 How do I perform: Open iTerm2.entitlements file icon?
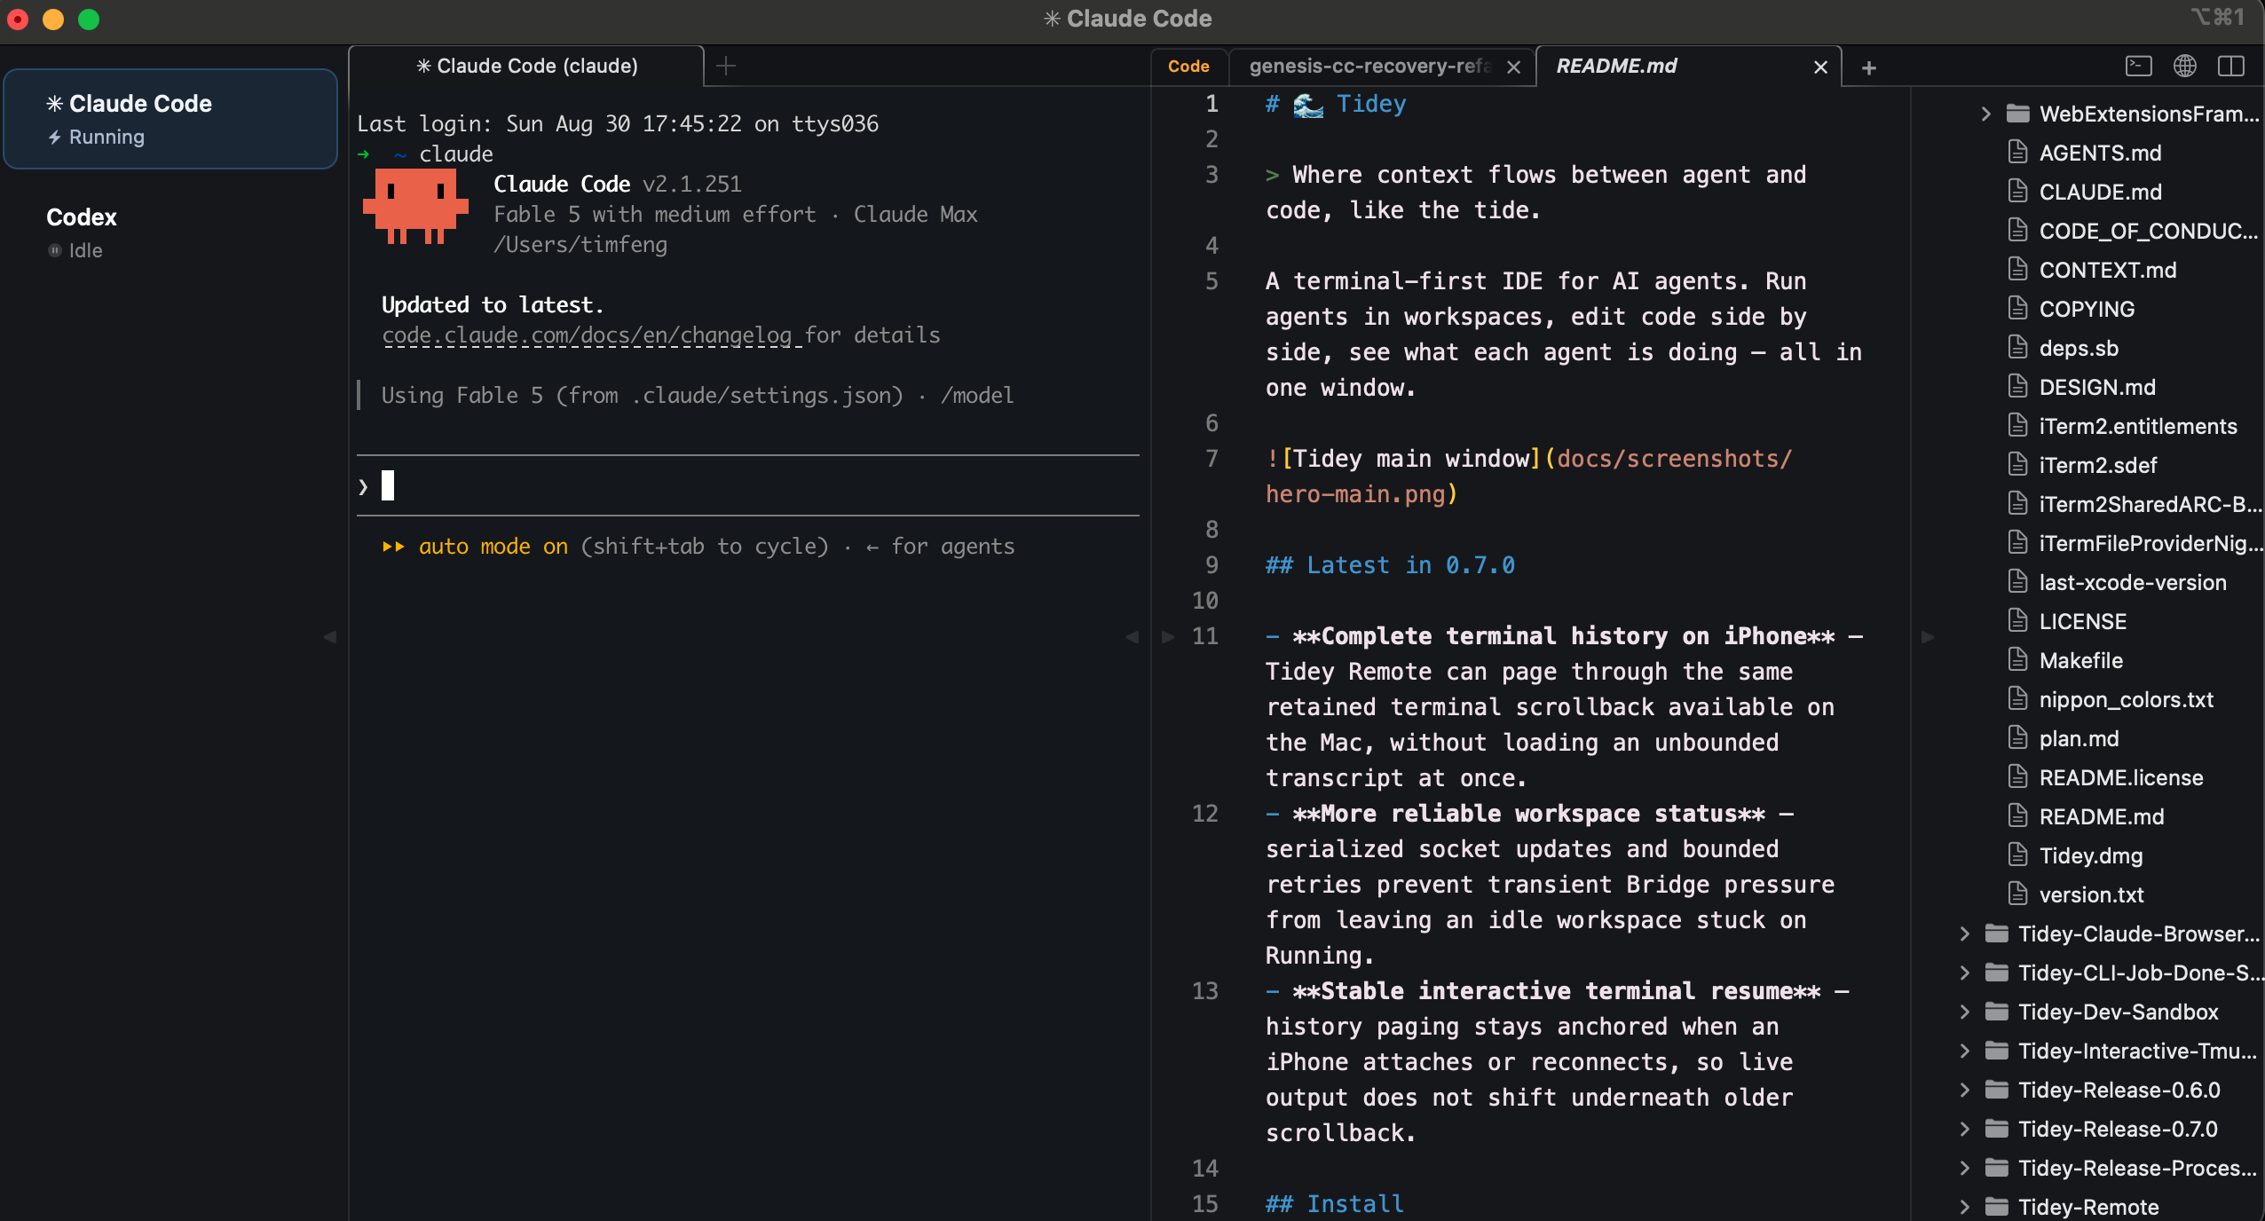pyautogui.click(x=2018, y=426)
